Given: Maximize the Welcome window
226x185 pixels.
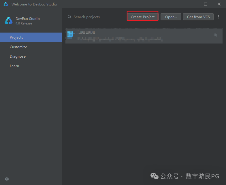Looking at the screenshot, I should point(205,4).
